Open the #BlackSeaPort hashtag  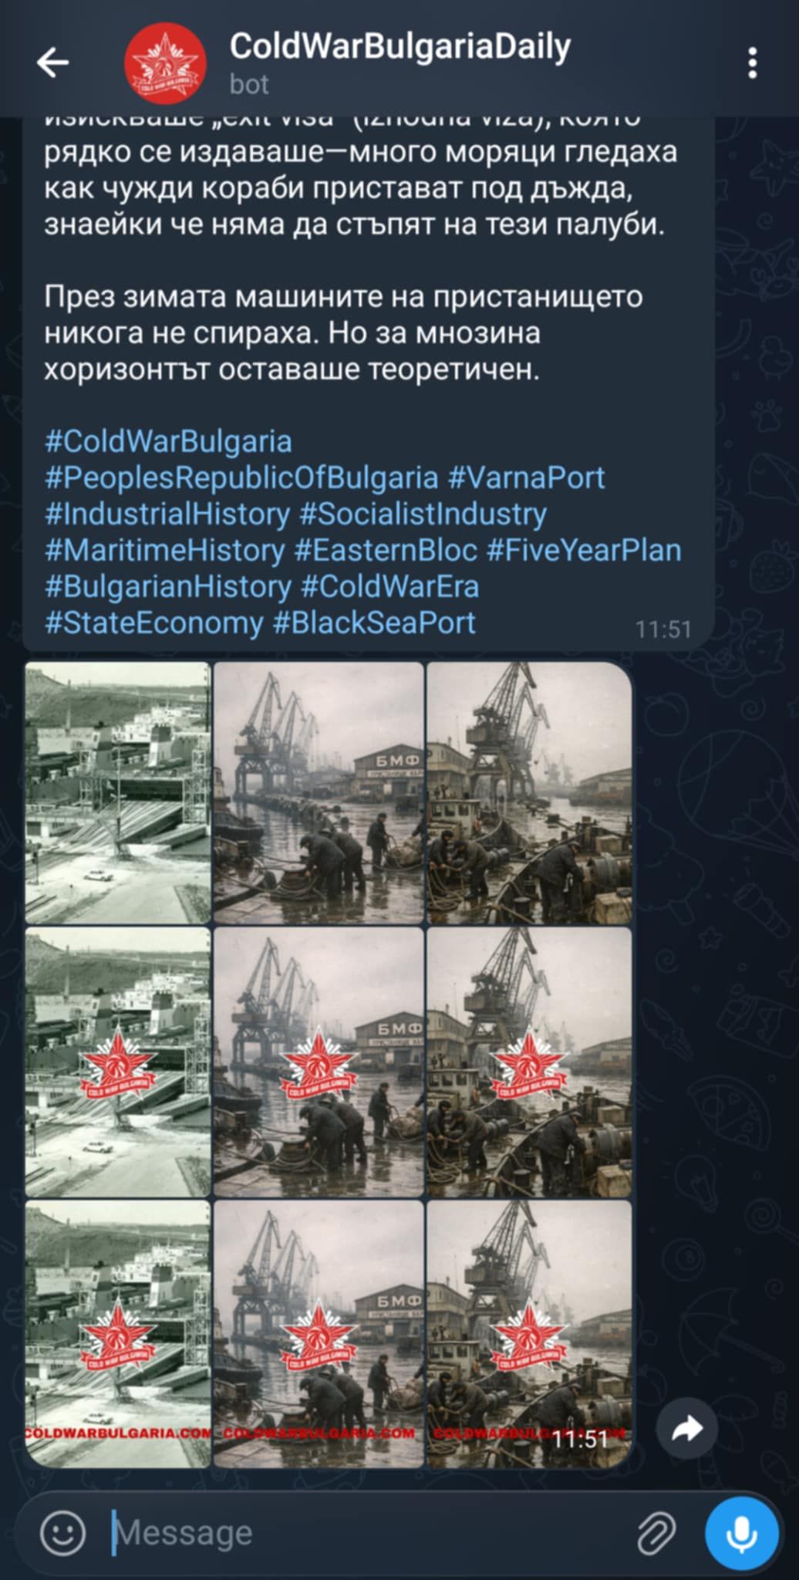[x=374, y=623]
